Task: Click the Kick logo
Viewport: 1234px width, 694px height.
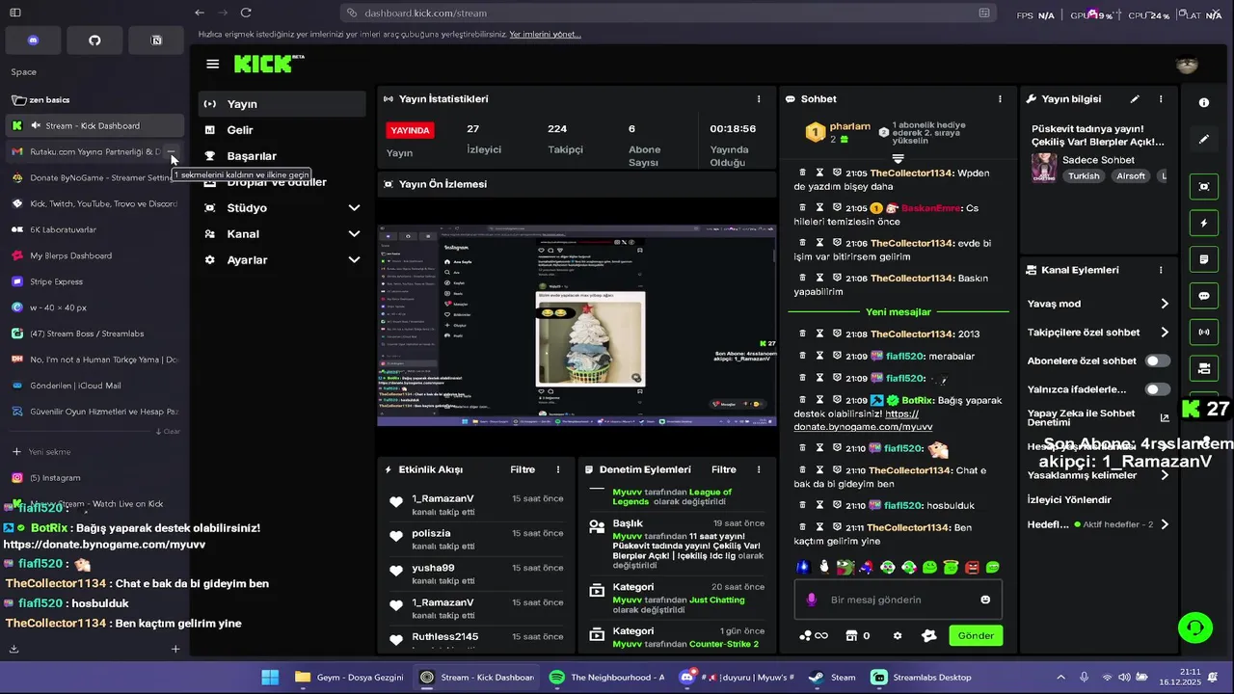Action: point(269,64)
